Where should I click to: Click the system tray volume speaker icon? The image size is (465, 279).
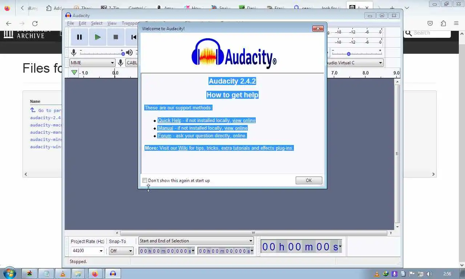pyautogui.click(x=429, y=274)
